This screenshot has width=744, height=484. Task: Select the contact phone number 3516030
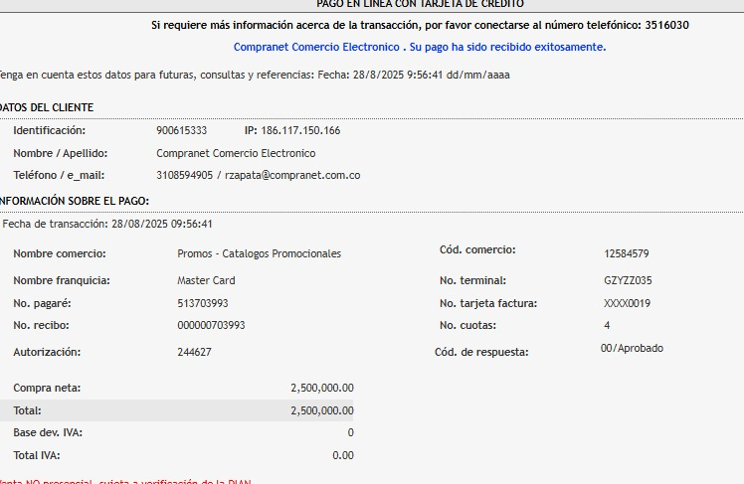pos(666,25)
